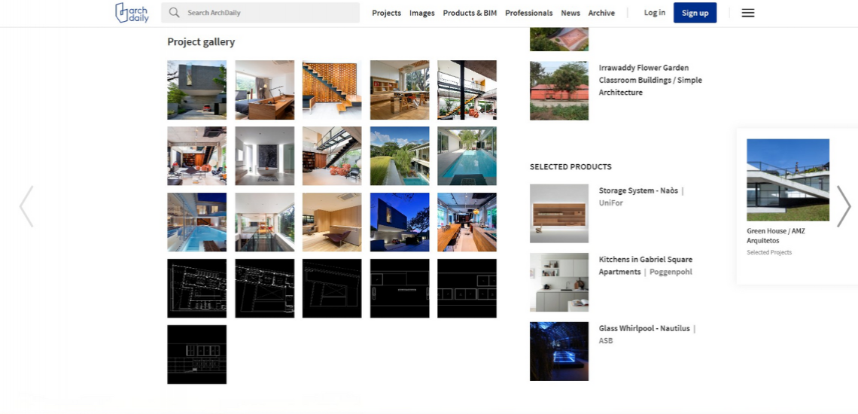
Task: Open the hamburger menu icon
Action: [747, 13]
